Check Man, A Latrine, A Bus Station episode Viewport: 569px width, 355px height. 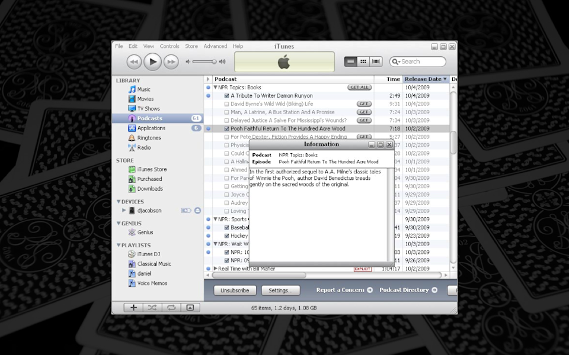[227, 112]
